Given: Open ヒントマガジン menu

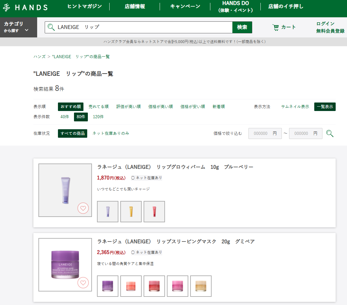Looking at the screenshot, I should coord(84,6).
